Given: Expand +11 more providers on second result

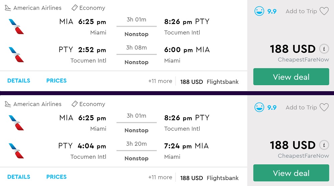Looking at the screenshot, I should 160,177.
